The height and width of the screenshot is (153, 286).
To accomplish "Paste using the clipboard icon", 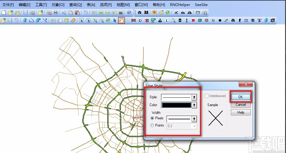I will 77,13.
